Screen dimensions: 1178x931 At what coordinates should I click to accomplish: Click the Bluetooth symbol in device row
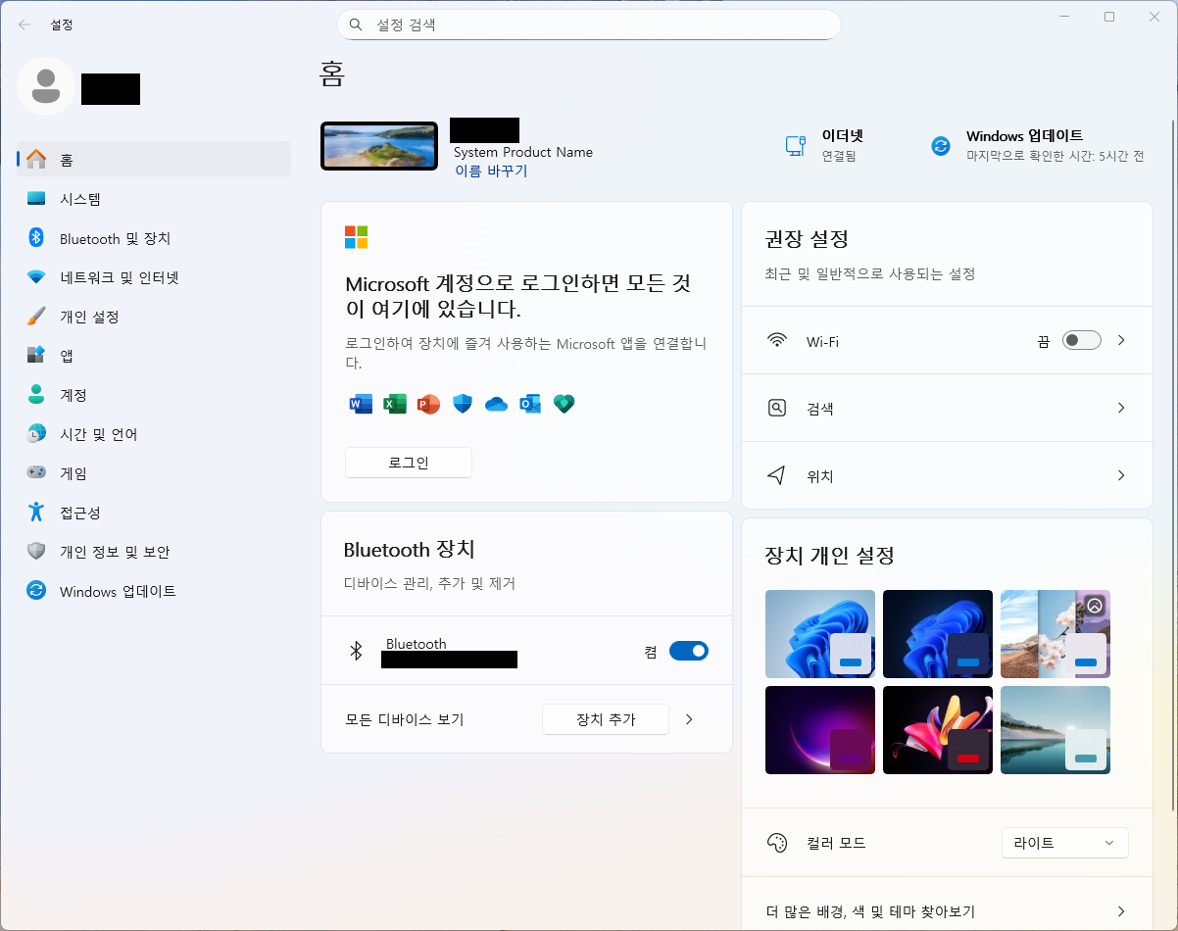357,651
